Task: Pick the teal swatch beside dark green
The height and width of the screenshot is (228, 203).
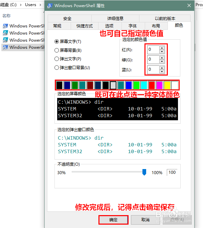Action: [x=83, y=85]
